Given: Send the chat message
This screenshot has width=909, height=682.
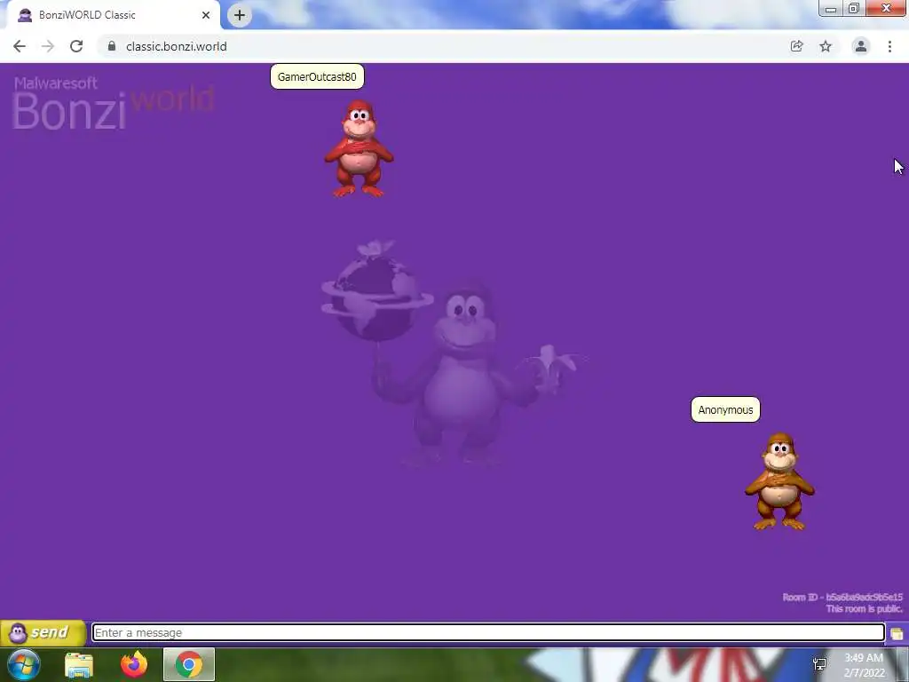Looking at the screenshot, I should [43, 632].
